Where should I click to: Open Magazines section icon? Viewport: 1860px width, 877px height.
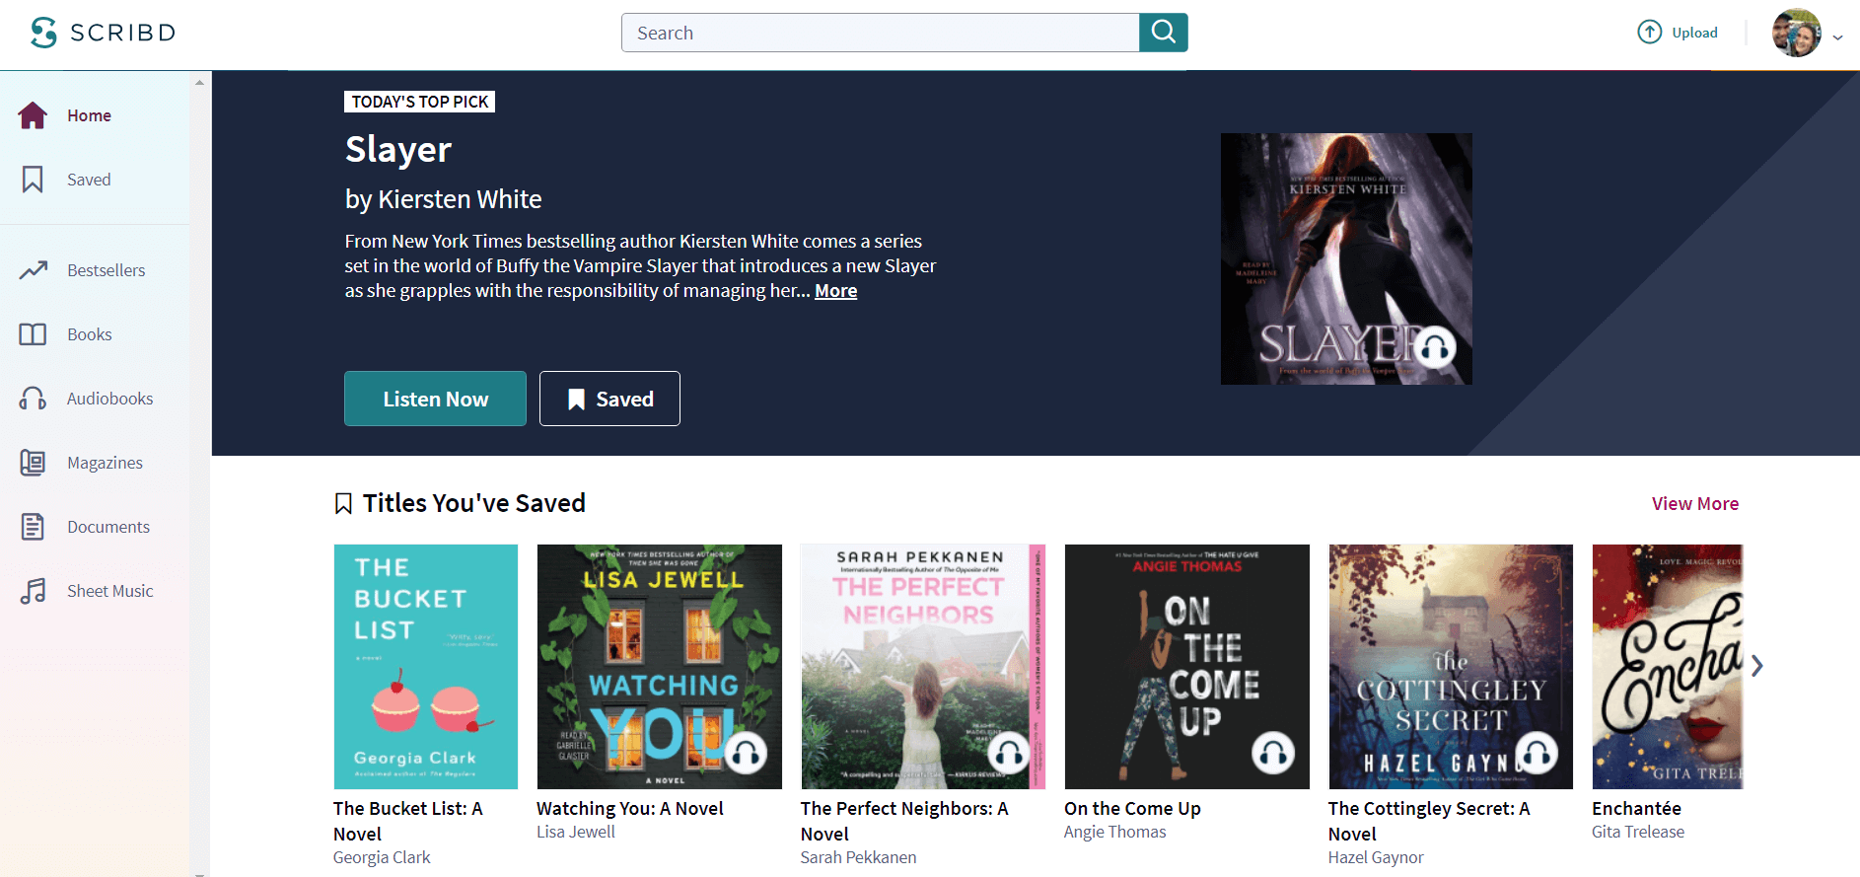point(33,463)
